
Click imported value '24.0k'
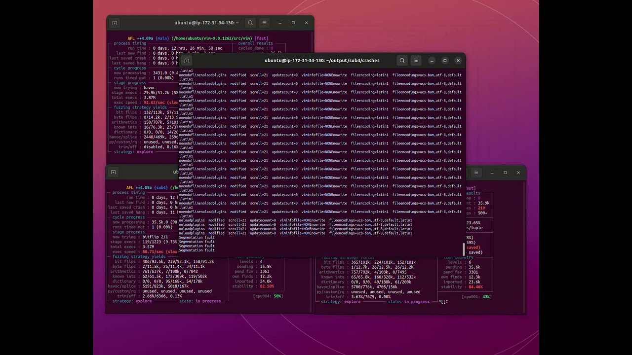click(x=266, y=282)
